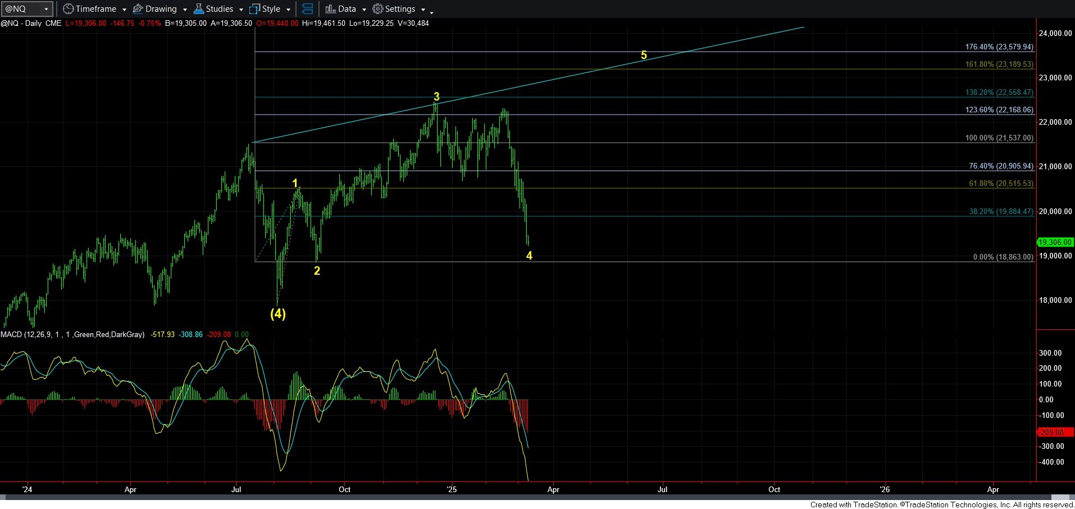Click the Style icon
Screen dimensions: 1075x509
tap(254, 9)
